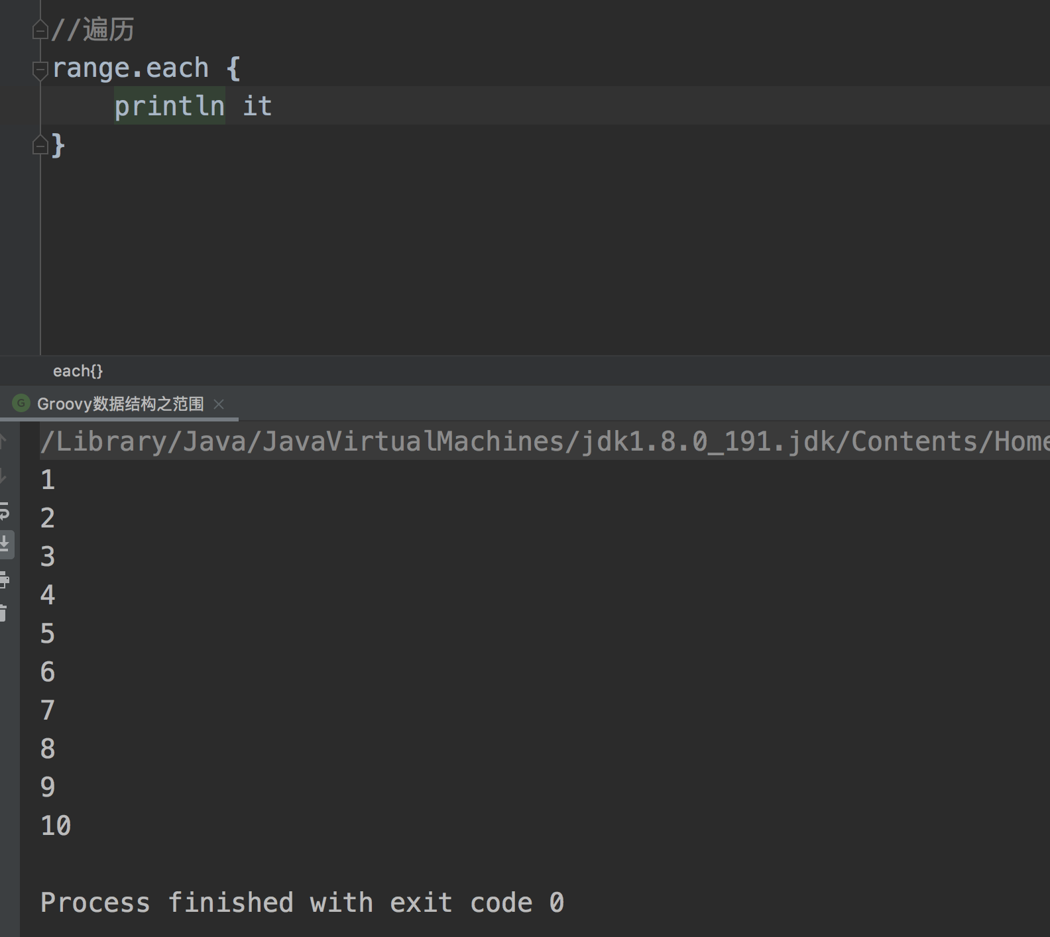Screen dimensions: 1050x937
Task: Click console output line '9'
Action: coord(48,787)
